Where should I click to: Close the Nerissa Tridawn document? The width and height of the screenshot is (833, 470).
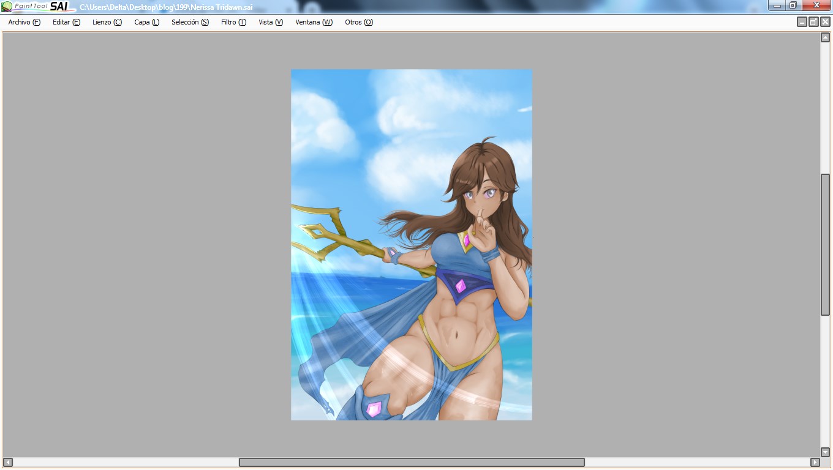point(825,22)
